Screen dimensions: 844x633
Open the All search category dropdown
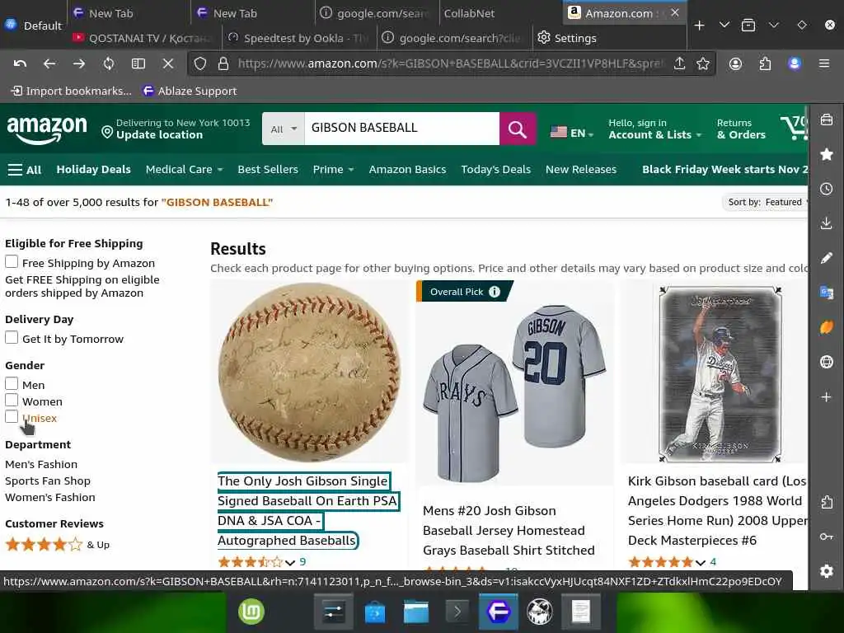(284, 129)
